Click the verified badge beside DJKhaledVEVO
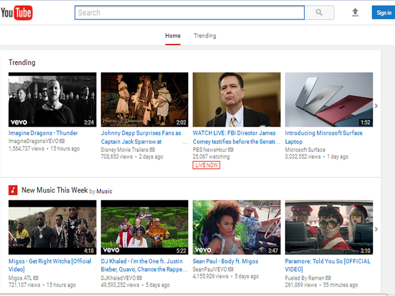 pyautogui.click(x=139, y=278)
